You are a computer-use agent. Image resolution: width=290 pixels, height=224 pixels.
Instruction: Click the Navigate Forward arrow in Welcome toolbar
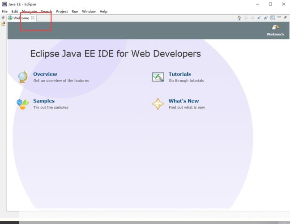252,18
